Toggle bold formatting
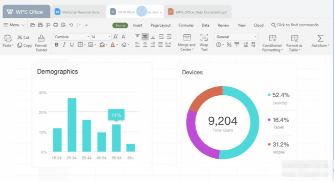This screenshot has height=182, width=334. click(x=56, y=45)
